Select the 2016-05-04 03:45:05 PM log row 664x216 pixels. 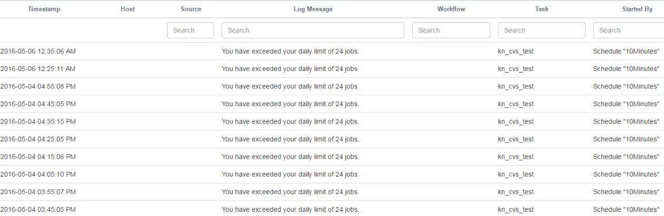[x=38, y=210]
